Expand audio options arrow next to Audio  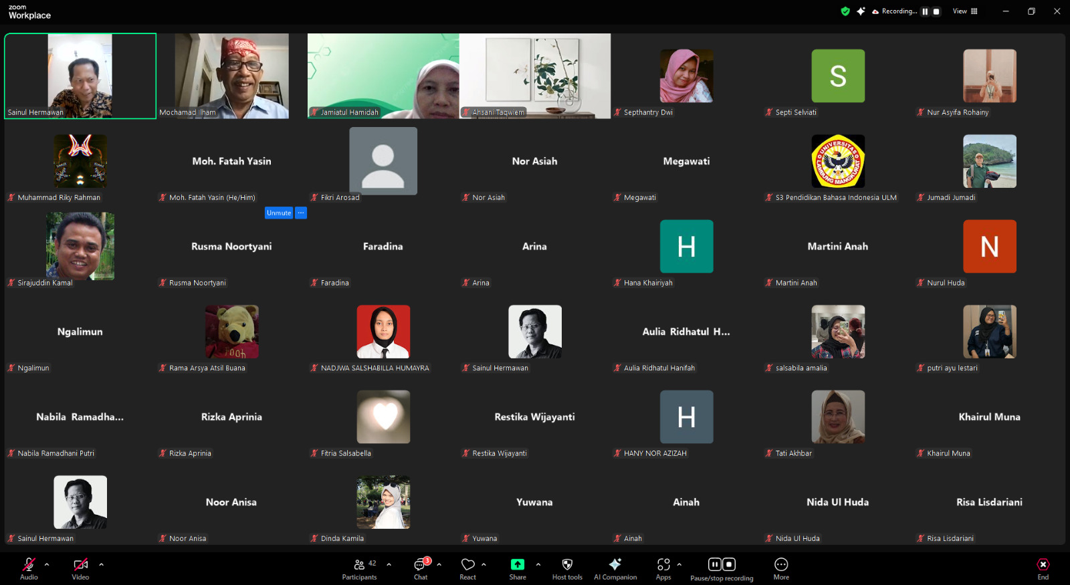[47, 564]
